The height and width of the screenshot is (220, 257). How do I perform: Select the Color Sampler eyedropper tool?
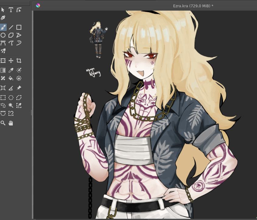click(11, 70)
